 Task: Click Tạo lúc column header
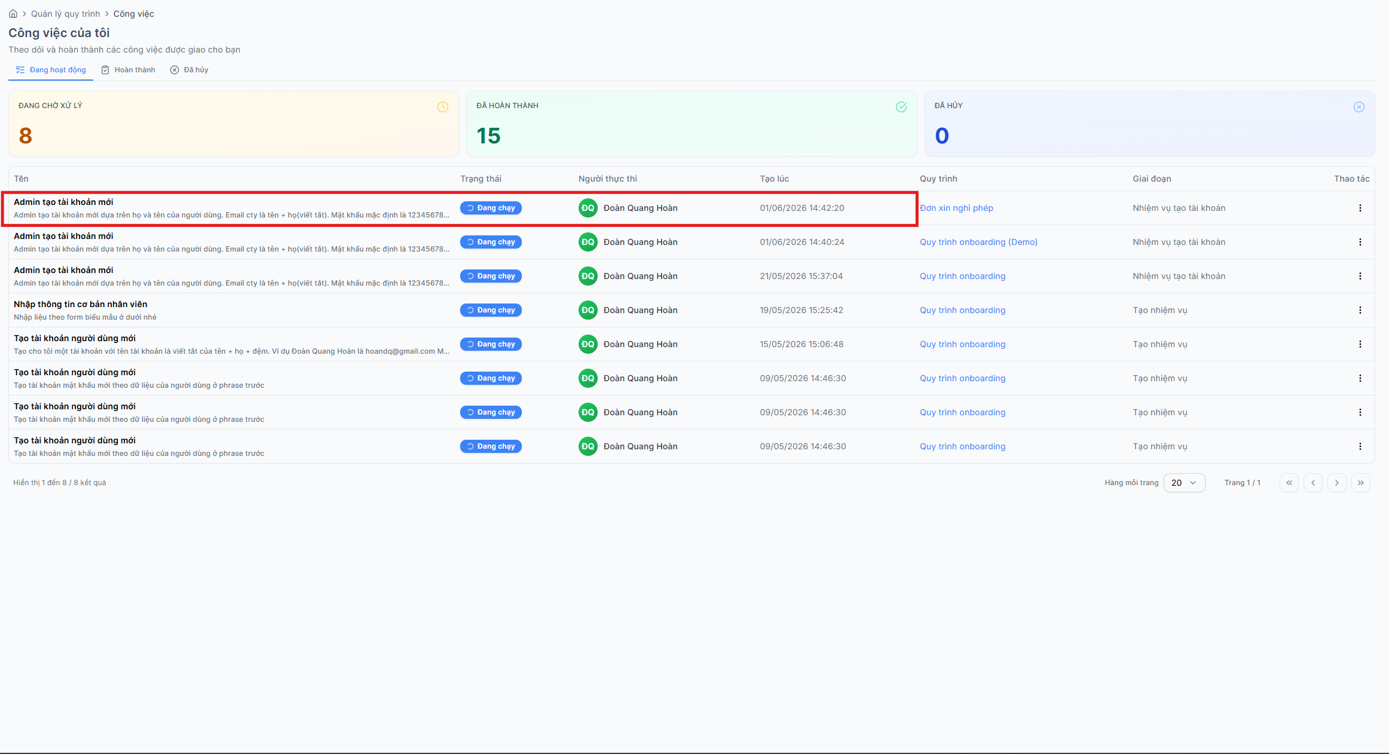click(x=775, y=179)
